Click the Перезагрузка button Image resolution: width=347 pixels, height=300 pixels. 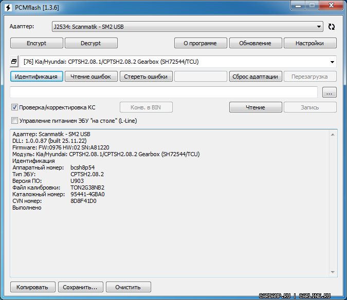310,77
